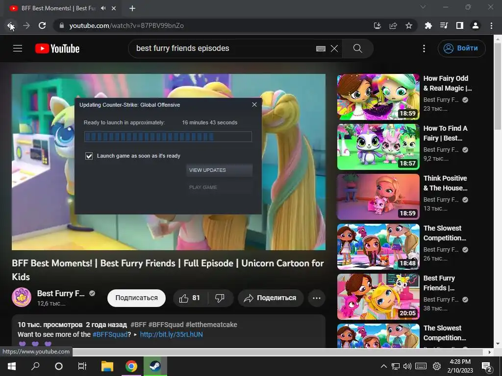Uncheck Launch game as soon as it's ready

tap(89, 156)
